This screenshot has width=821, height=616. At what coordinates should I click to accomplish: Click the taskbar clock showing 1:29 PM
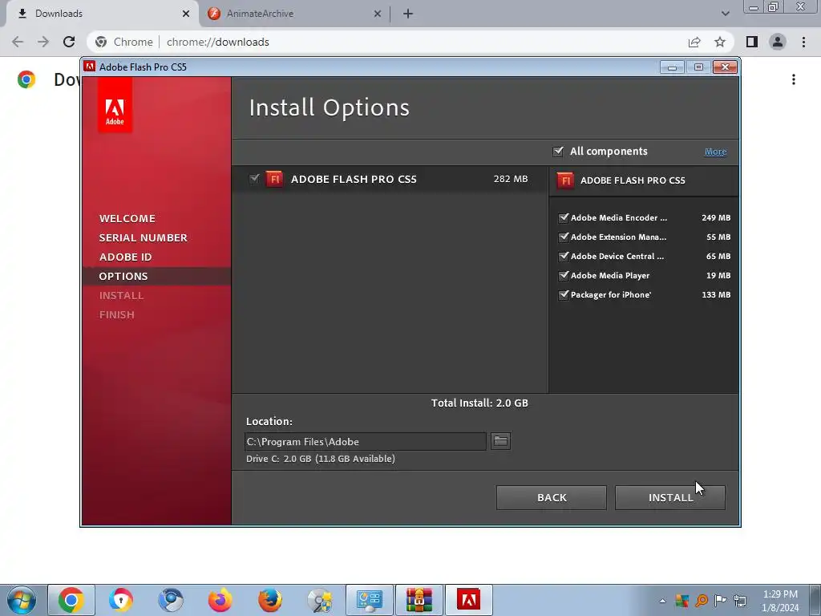pyautogui.click(x=780, y=601)
